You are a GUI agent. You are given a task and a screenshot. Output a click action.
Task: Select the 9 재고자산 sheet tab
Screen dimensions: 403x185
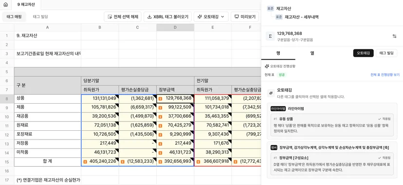pyautogui.click(x=26, y=5)
